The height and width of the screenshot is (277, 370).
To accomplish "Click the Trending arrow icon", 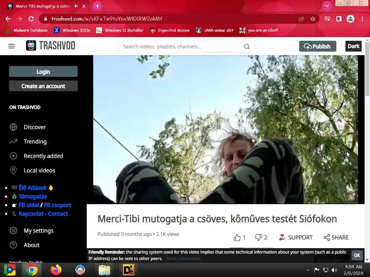I will [13, 141].
